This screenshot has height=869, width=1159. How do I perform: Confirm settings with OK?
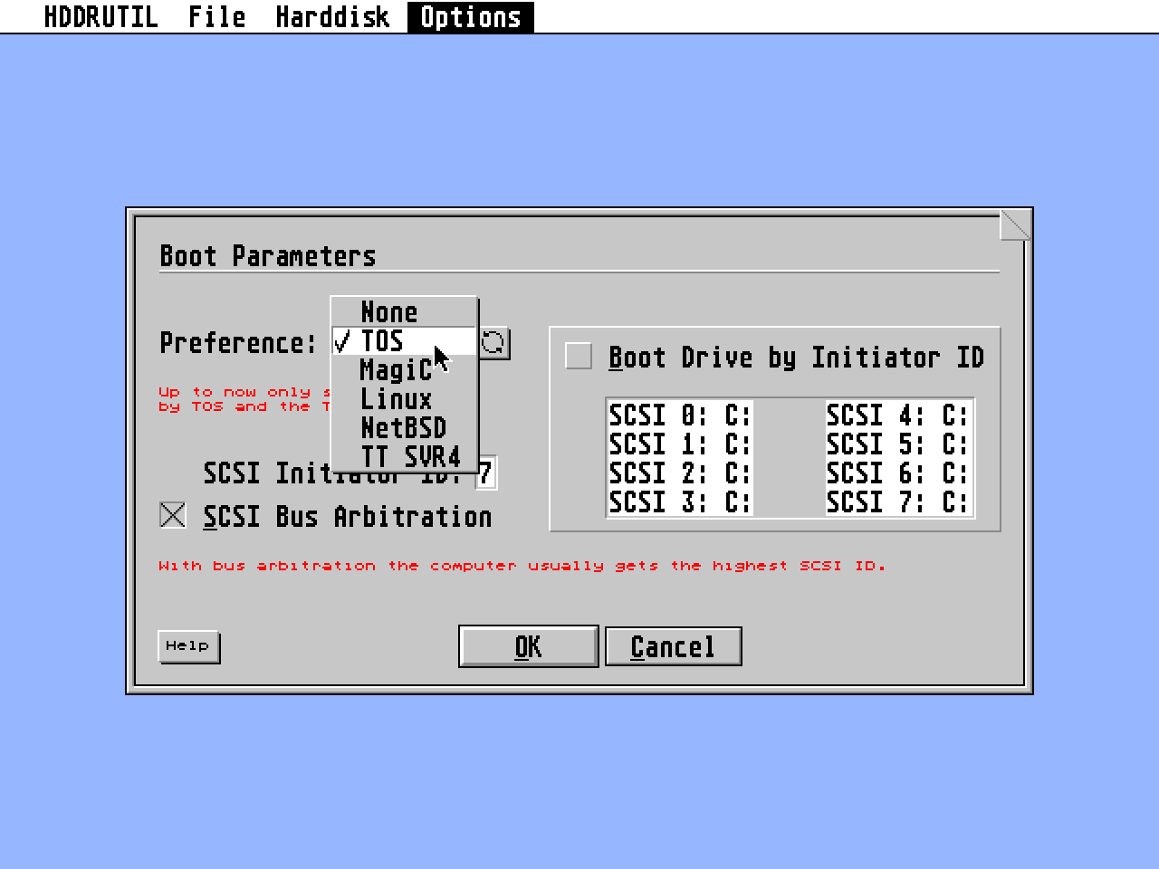tap(528, 645)
